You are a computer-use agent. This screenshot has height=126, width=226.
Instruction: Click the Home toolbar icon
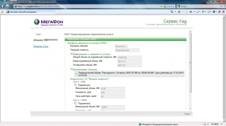point(172,12)
